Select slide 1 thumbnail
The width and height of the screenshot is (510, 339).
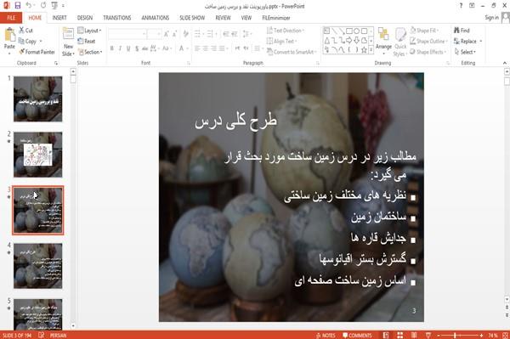[x=37, y=99]
